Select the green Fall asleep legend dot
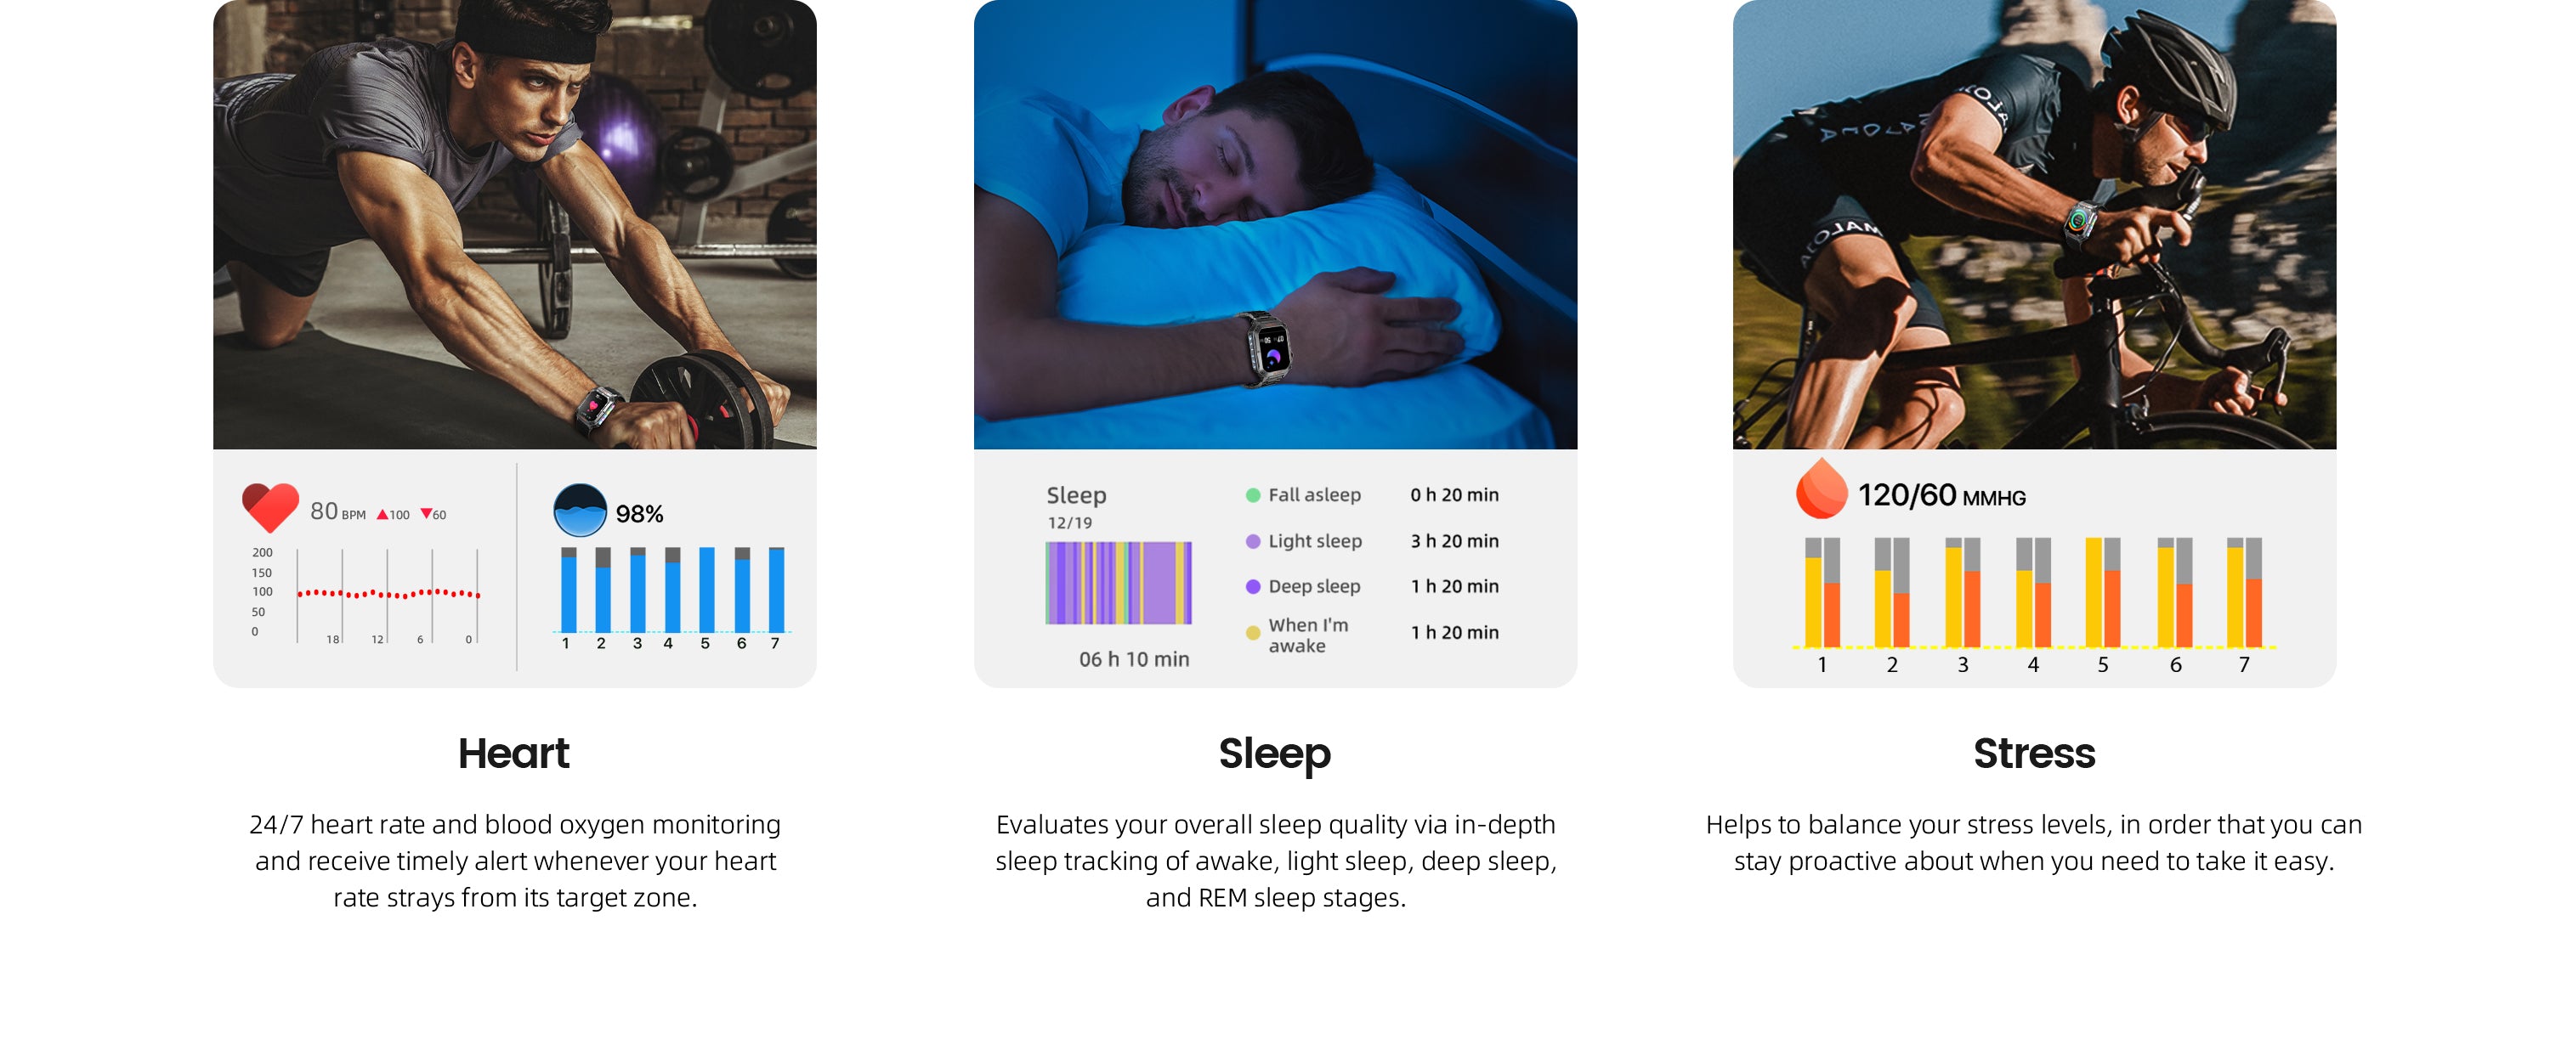Screen dimensions: 2550x1039 [1252, 494]
